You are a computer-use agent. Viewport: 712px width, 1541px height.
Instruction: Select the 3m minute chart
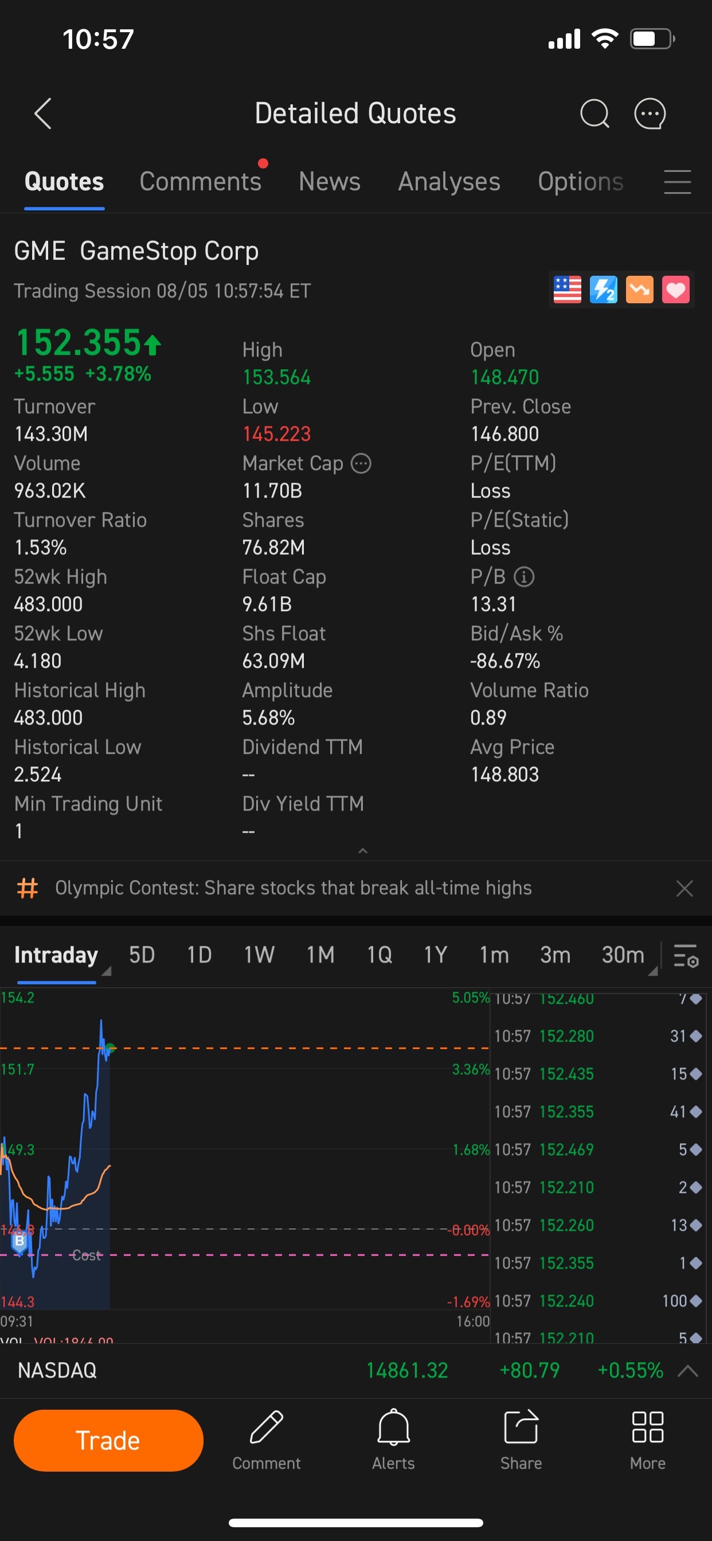tap(555, 955)
